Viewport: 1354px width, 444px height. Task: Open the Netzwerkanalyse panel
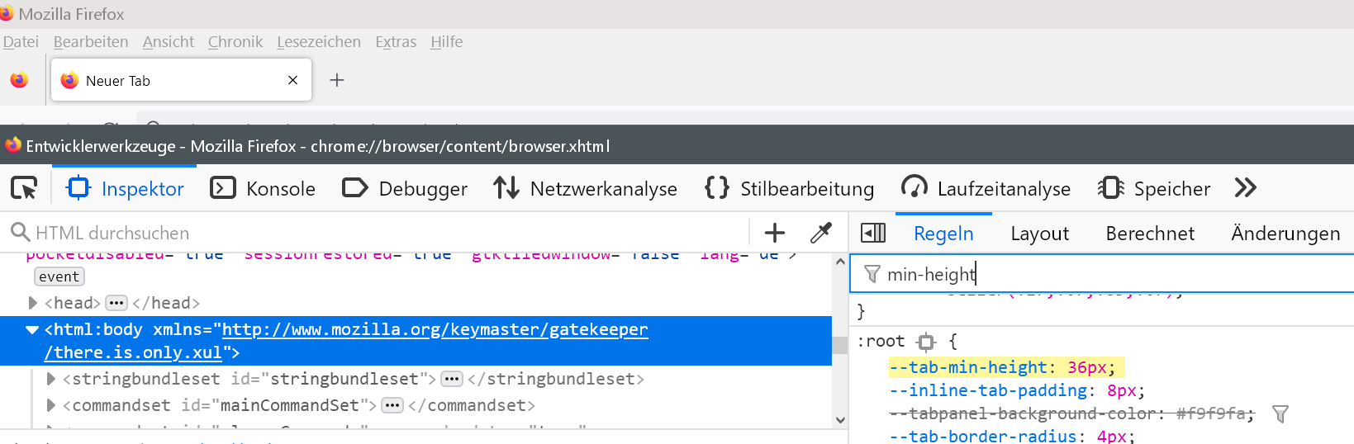point(585,189)
